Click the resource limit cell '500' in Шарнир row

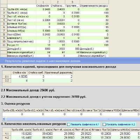pyautogui.click(x=94, y=38)
